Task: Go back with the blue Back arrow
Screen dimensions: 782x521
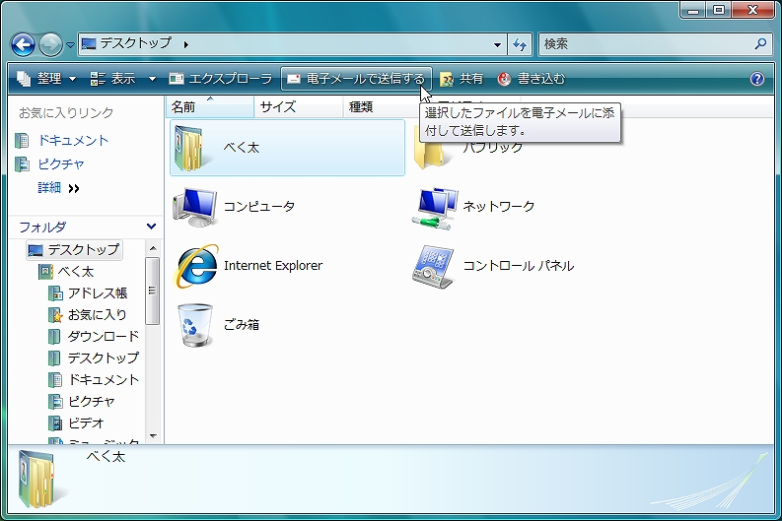Action: 23,45
